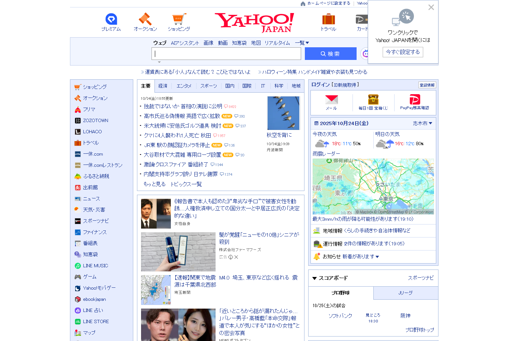Click the 知恵袋 sidebar icon
The width and height of the screenshot is (520, 341).
click(77, 254)
